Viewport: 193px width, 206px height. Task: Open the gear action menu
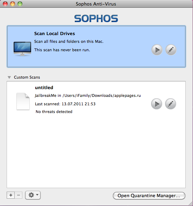[33, 195]
